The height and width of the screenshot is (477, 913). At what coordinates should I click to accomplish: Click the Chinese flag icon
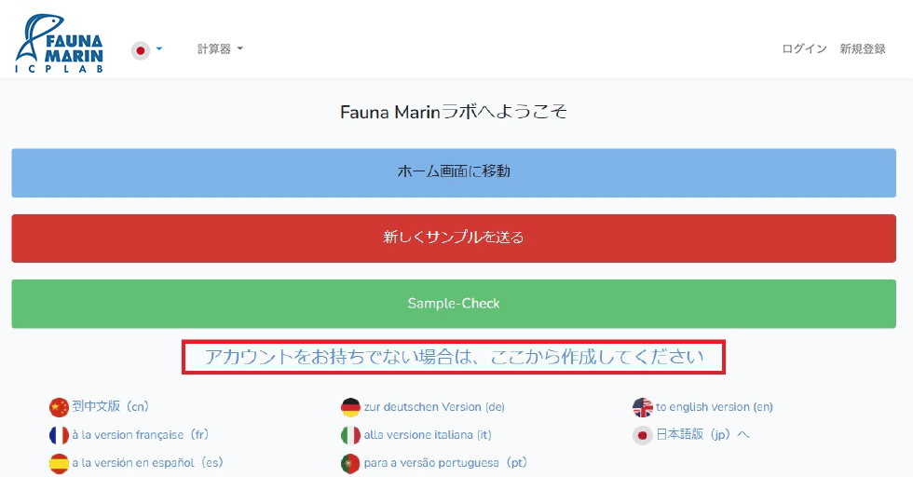59,407
